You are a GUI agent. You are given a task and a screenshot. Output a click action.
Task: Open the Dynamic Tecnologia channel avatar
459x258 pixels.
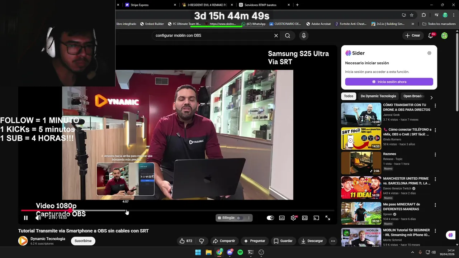click(23, 241)
